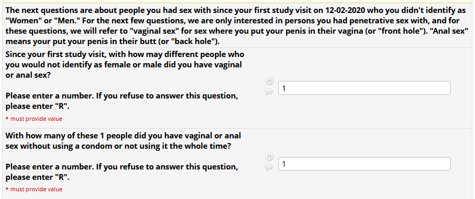Open field comment log for different people question

[269, 92]
